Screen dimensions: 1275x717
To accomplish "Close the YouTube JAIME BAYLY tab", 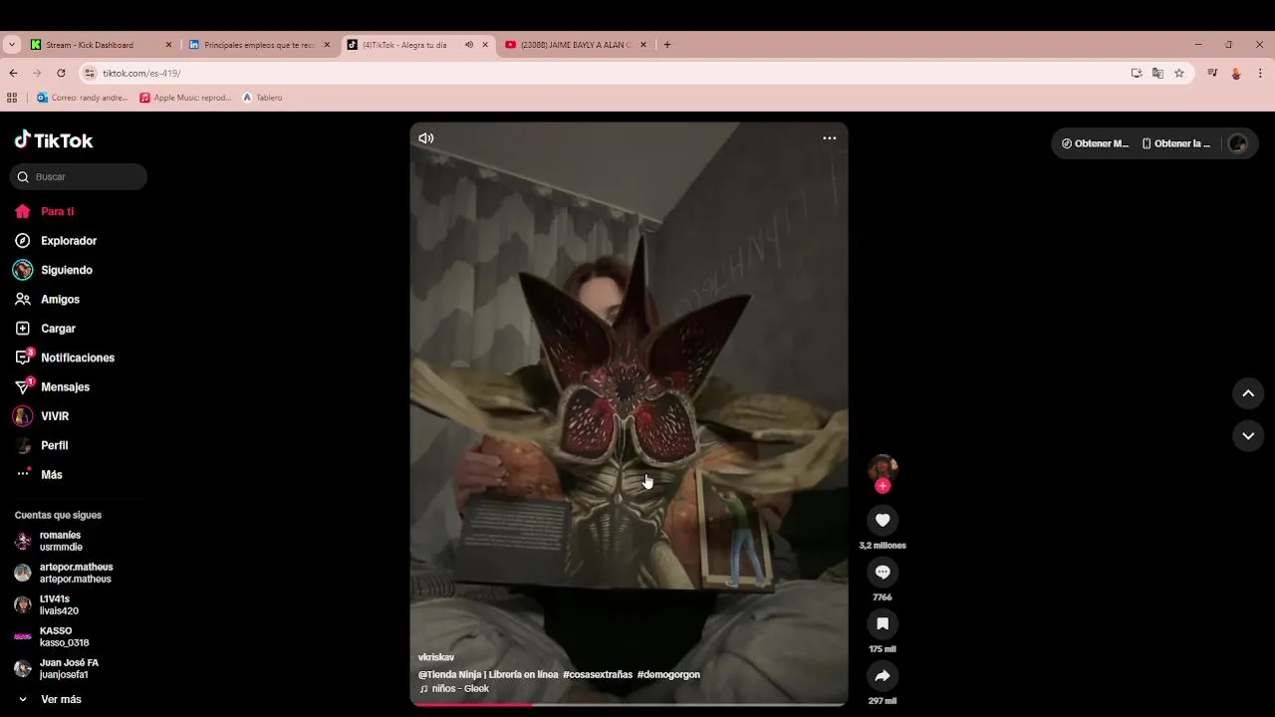I will tap(643, 45).
